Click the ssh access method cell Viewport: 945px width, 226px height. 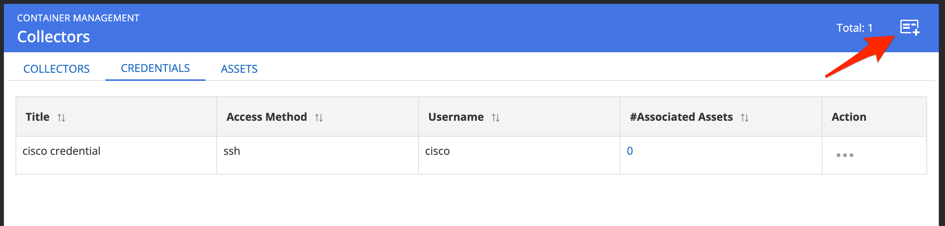[232, 151]
